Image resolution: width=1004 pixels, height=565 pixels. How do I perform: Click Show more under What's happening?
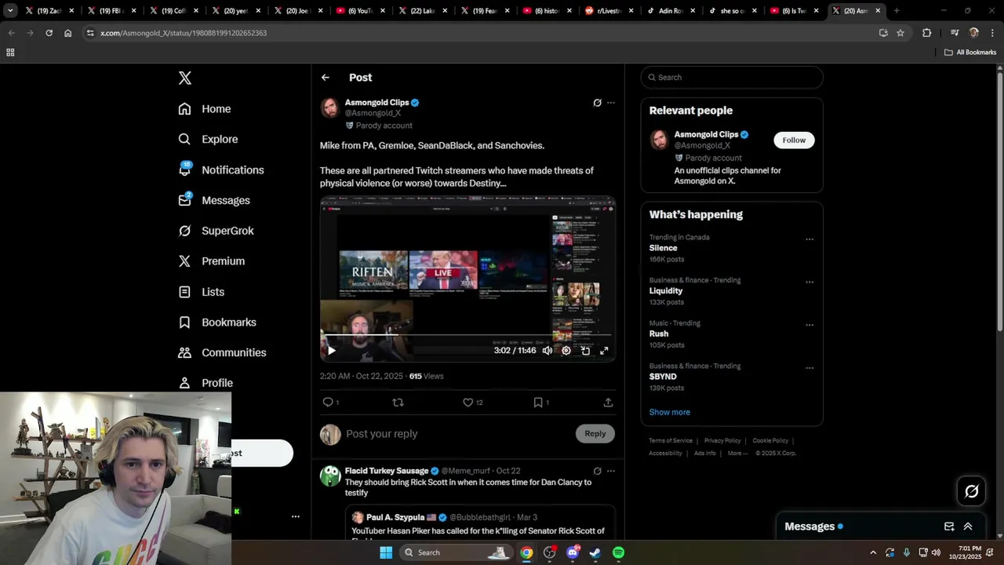click(670, 412)
